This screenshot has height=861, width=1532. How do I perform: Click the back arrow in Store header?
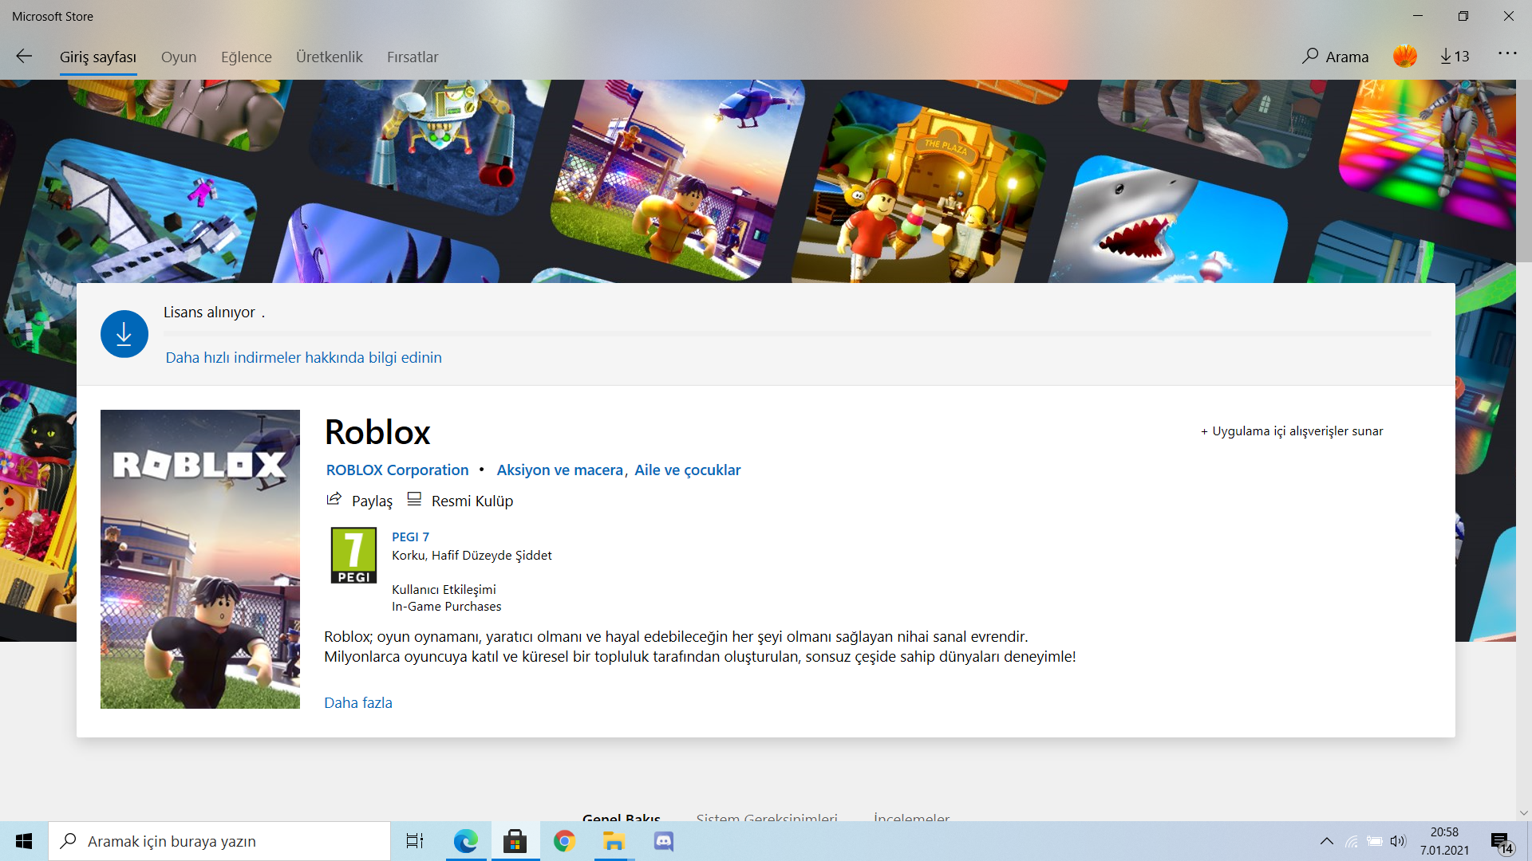tap(24, 57)
